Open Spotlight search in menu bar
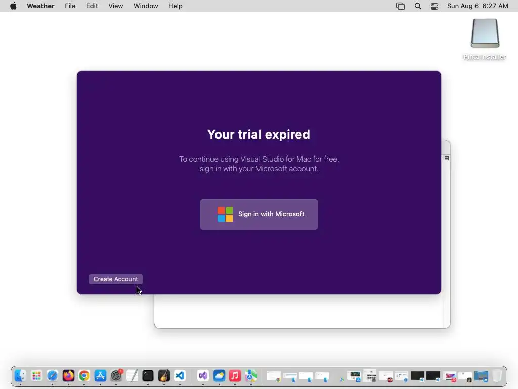518x389 pixels. click(x=418, y=6)
